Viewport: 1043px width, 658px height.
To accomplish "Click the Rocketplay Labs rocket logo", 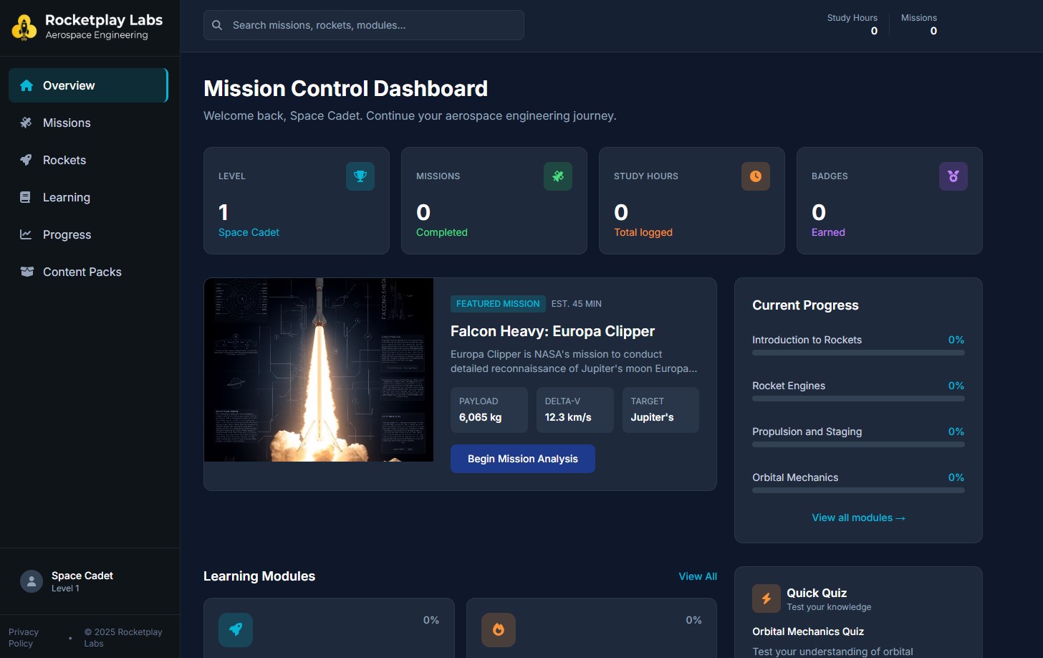I will point(24,27).
